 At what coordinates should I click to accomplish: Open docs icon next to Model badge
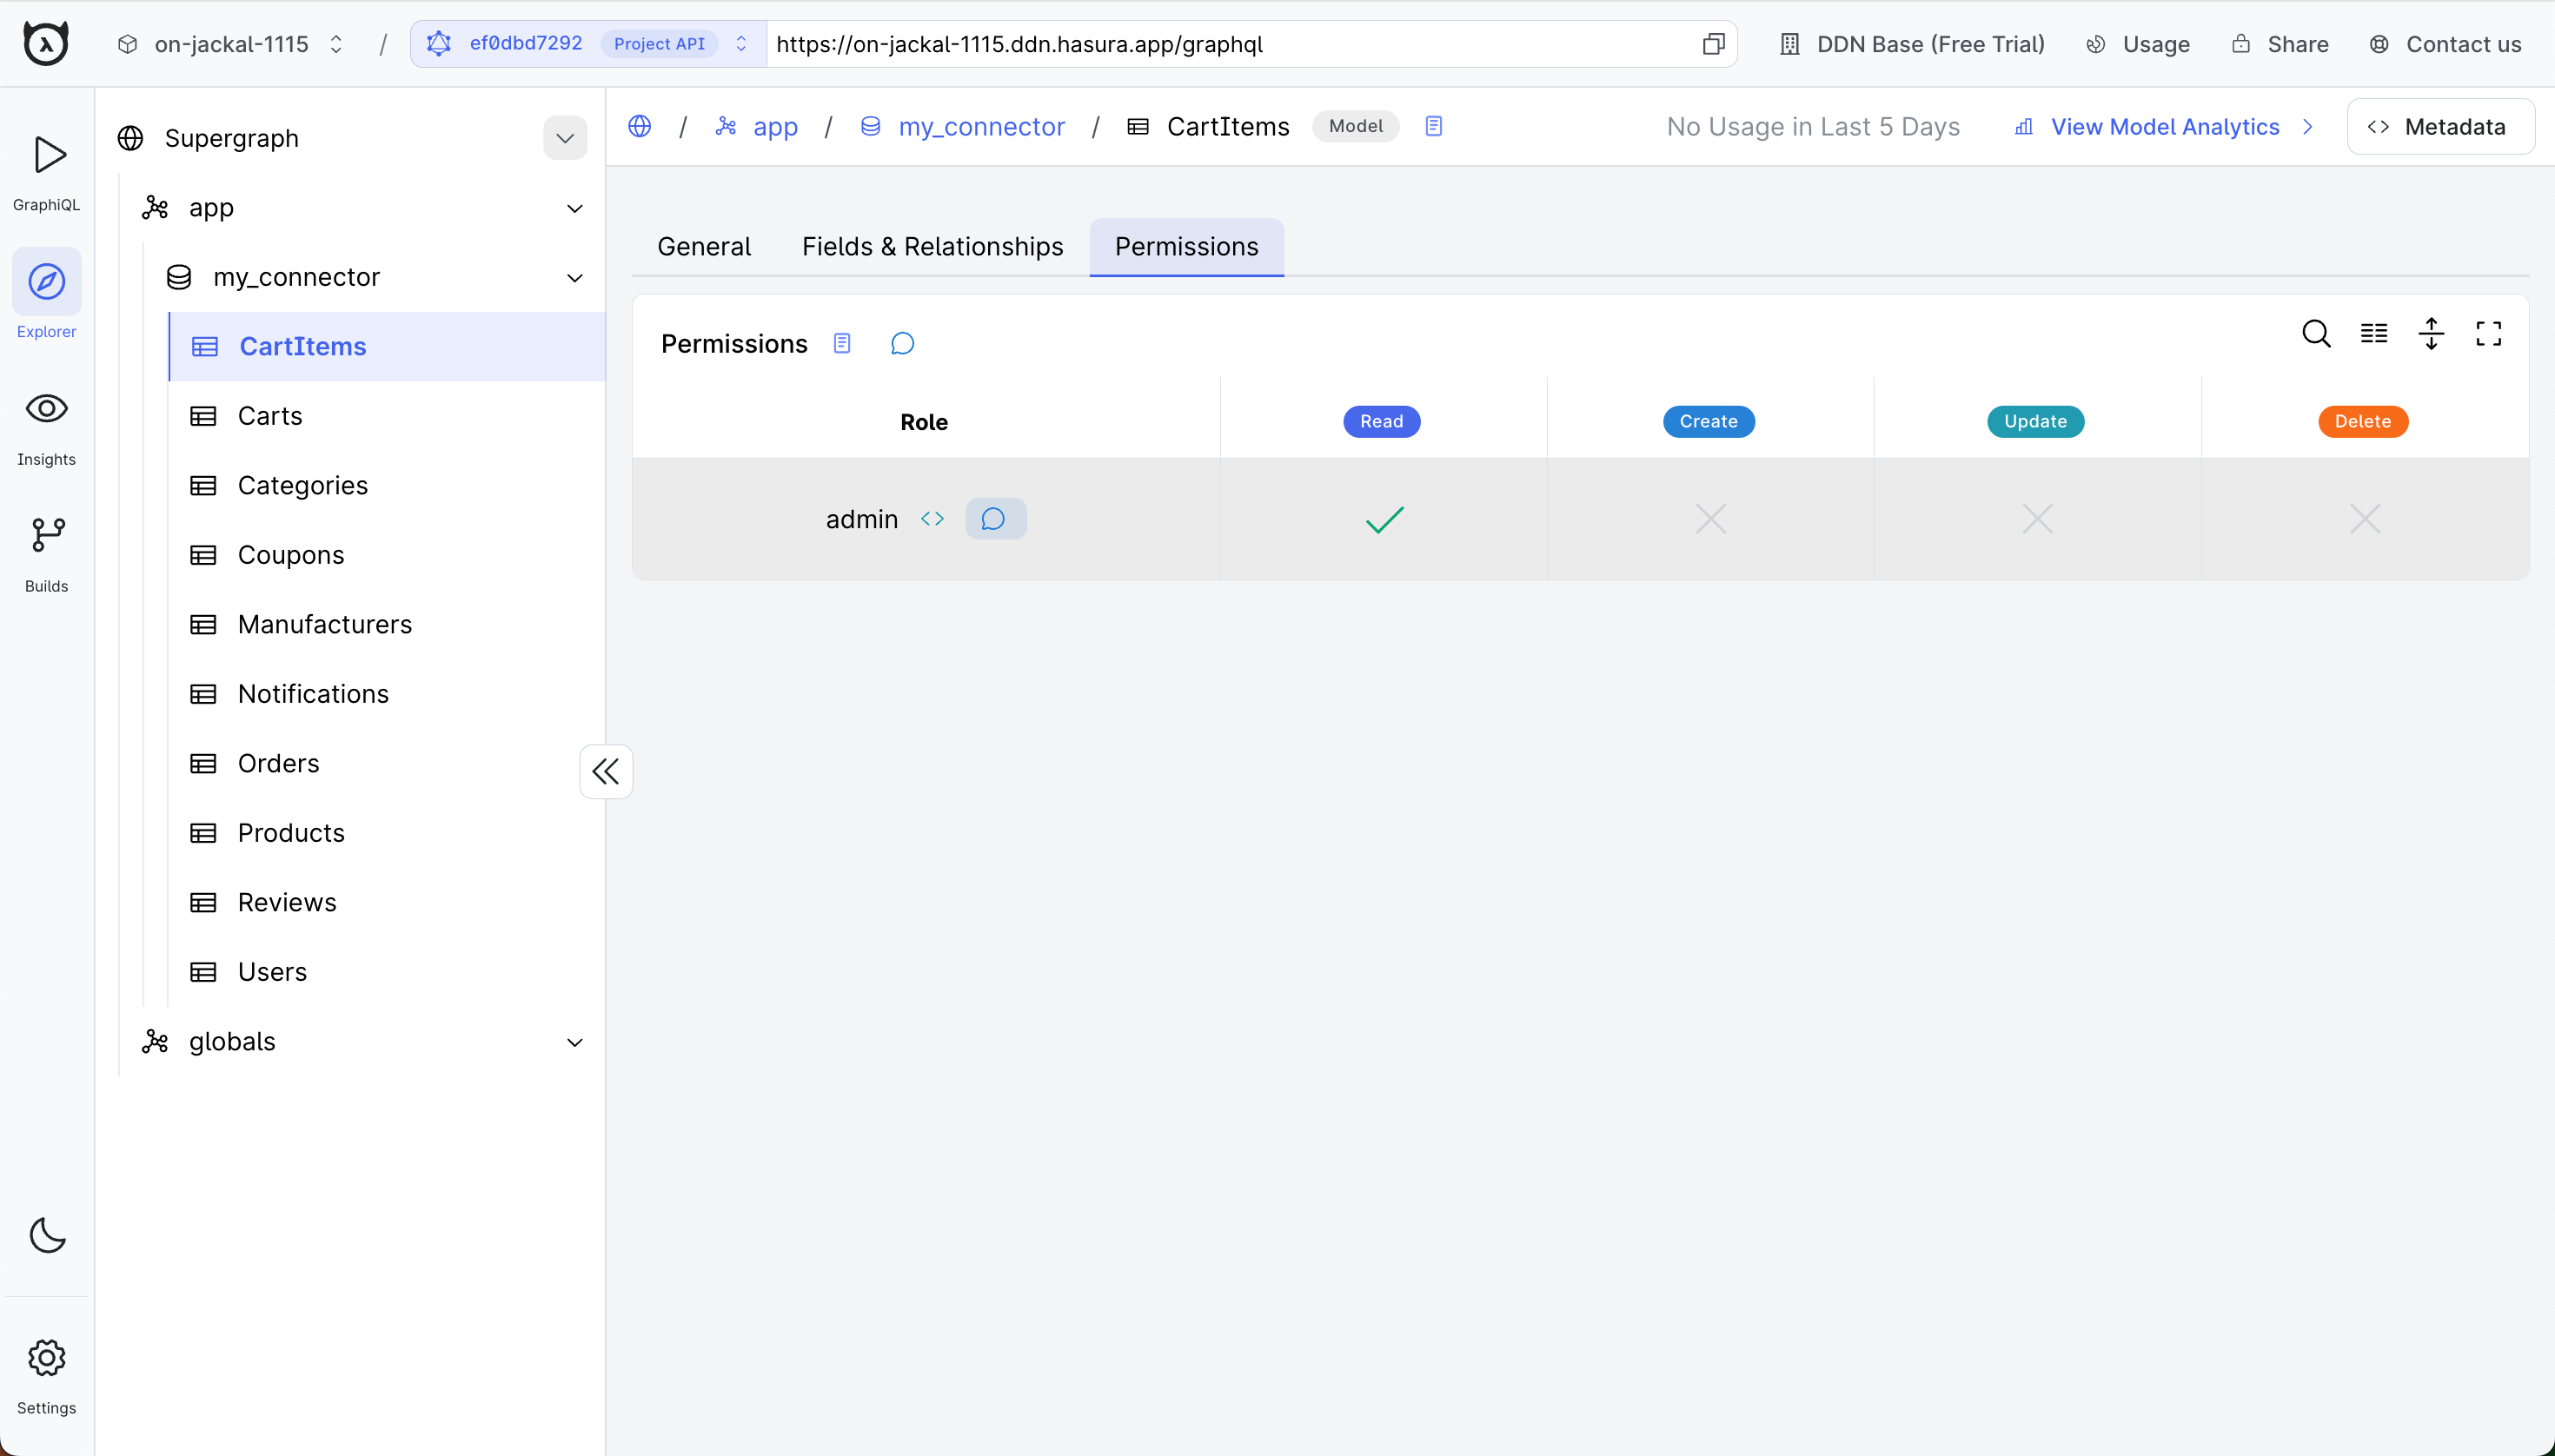click(x=1432, y=126)
